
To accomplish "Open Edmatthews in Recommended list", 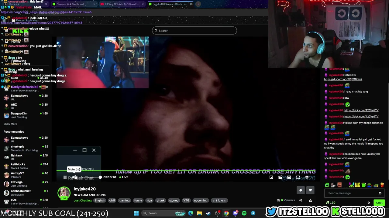I will tap(26, 139).
